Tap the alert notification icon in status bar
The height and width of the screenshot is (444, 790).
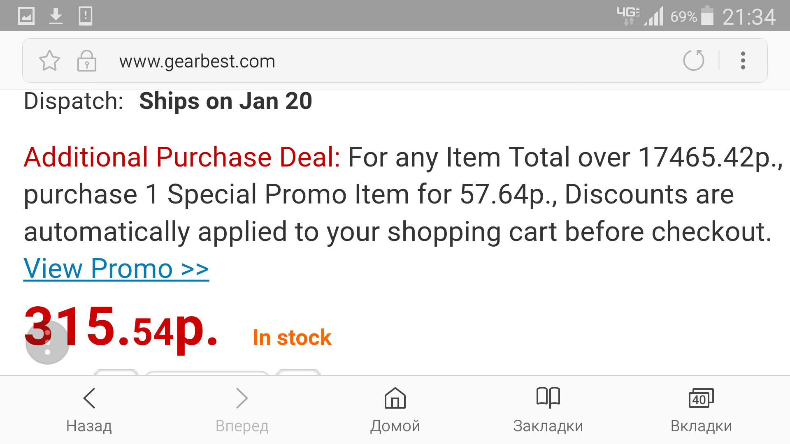point(86,16)
